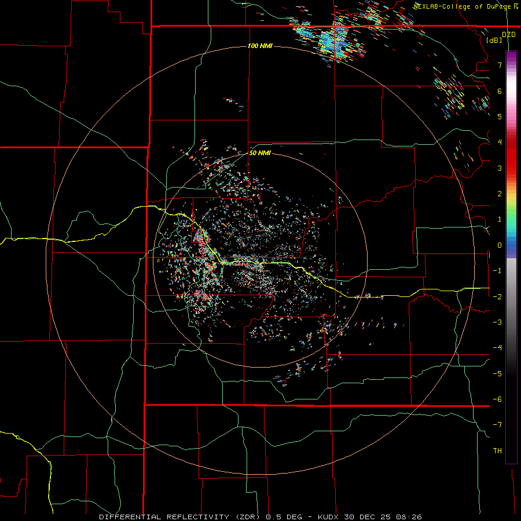Click the '30 DEC 25 08:26' timestamp
The width and height of the screenshot is (521, 521).
pyautogui.click(x=383, y=517)
